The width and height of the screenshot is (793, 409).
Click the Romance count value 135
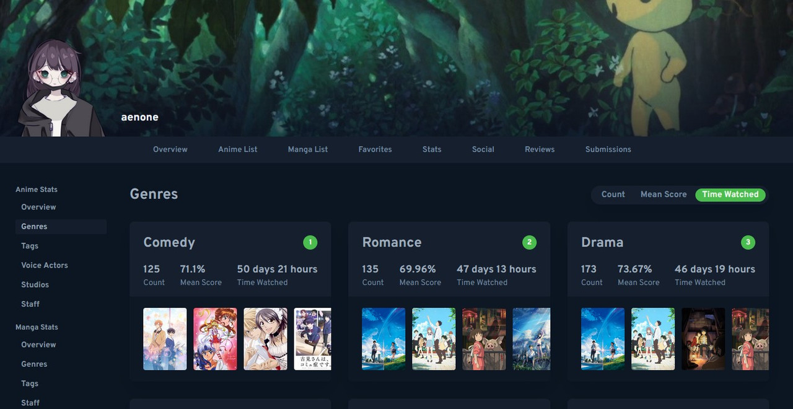370,269
